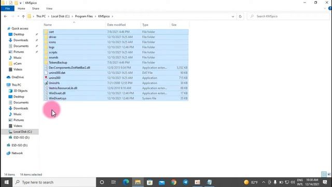Open pinned Downloads under Quick access
This screenshot has width=332, height=187.
pyautogui.click(x=21, y=40)
